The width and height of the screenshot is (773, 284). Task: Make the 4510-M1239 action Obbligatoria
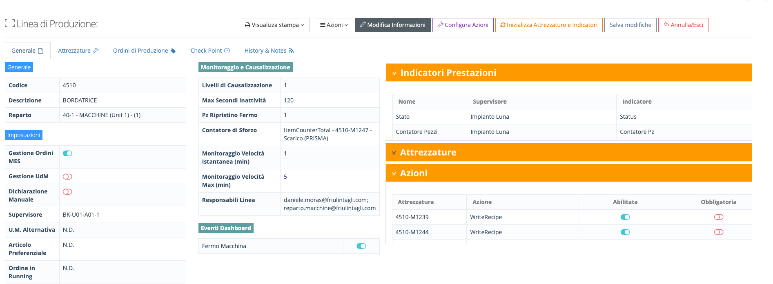[718, 217]
